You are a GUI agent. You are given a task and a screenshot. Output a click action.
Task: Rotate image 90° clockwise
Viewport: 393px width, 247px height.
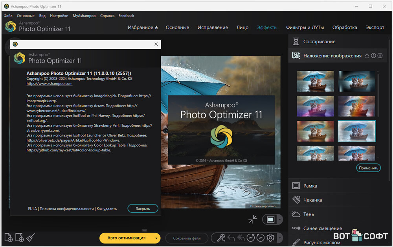tap(261, 238)
